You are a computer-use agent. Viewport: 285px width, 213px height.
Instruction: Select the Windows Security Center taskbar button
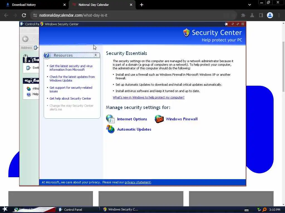122,210
